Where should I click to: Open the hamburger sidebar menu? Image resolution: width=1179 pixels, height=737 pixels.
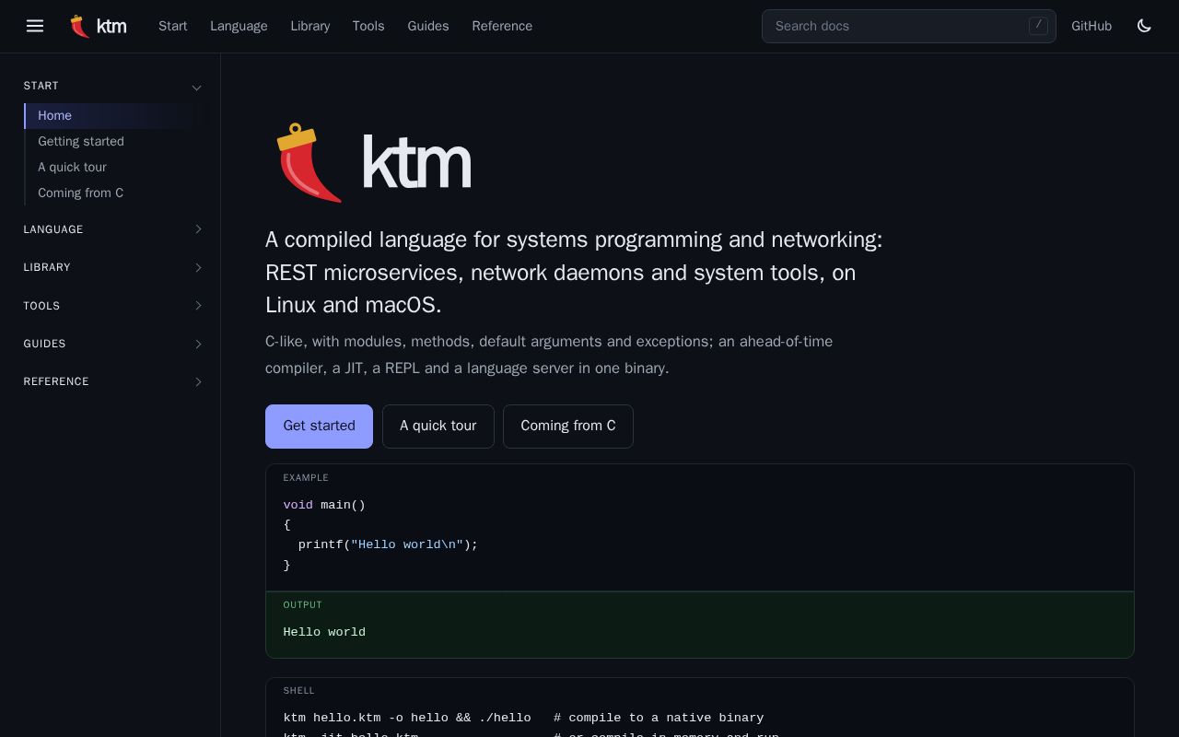(x=35, y=26)
